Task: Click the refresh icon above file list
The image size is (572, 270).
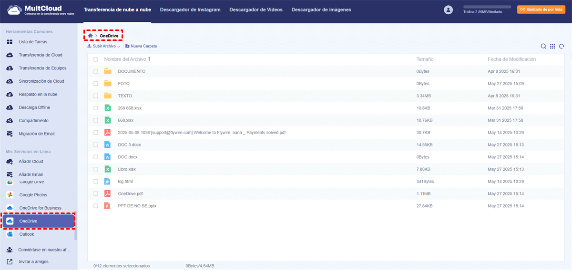Action: pyautogui.click(x=562, y=46)
